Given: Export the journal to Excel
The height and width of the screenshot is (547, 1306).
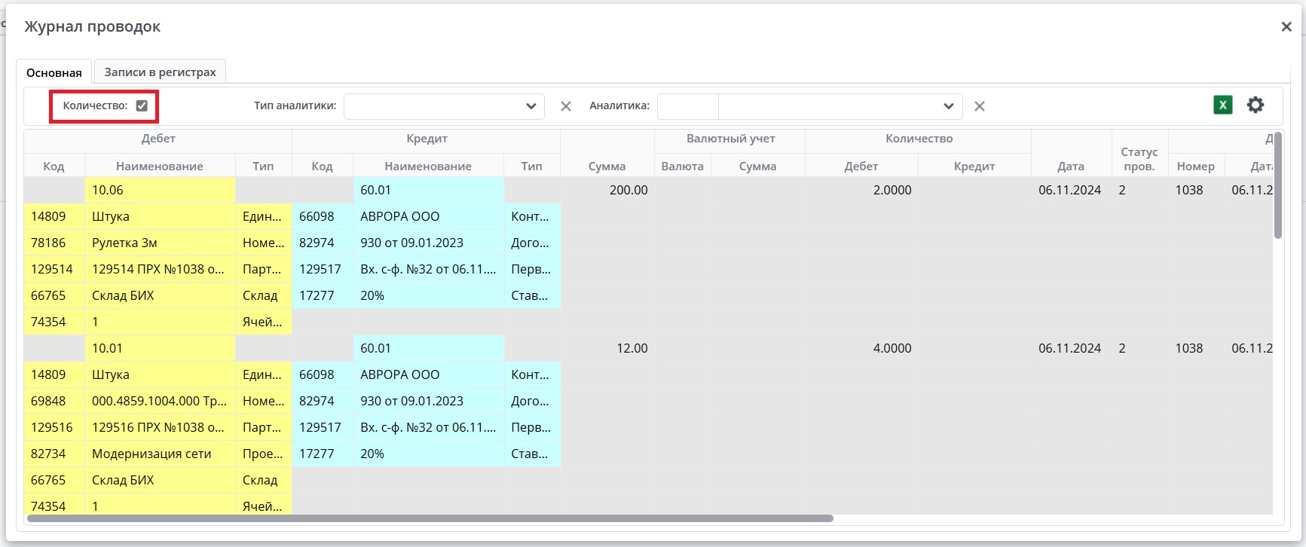Looking at the screenshot, I should point(1222,105).
